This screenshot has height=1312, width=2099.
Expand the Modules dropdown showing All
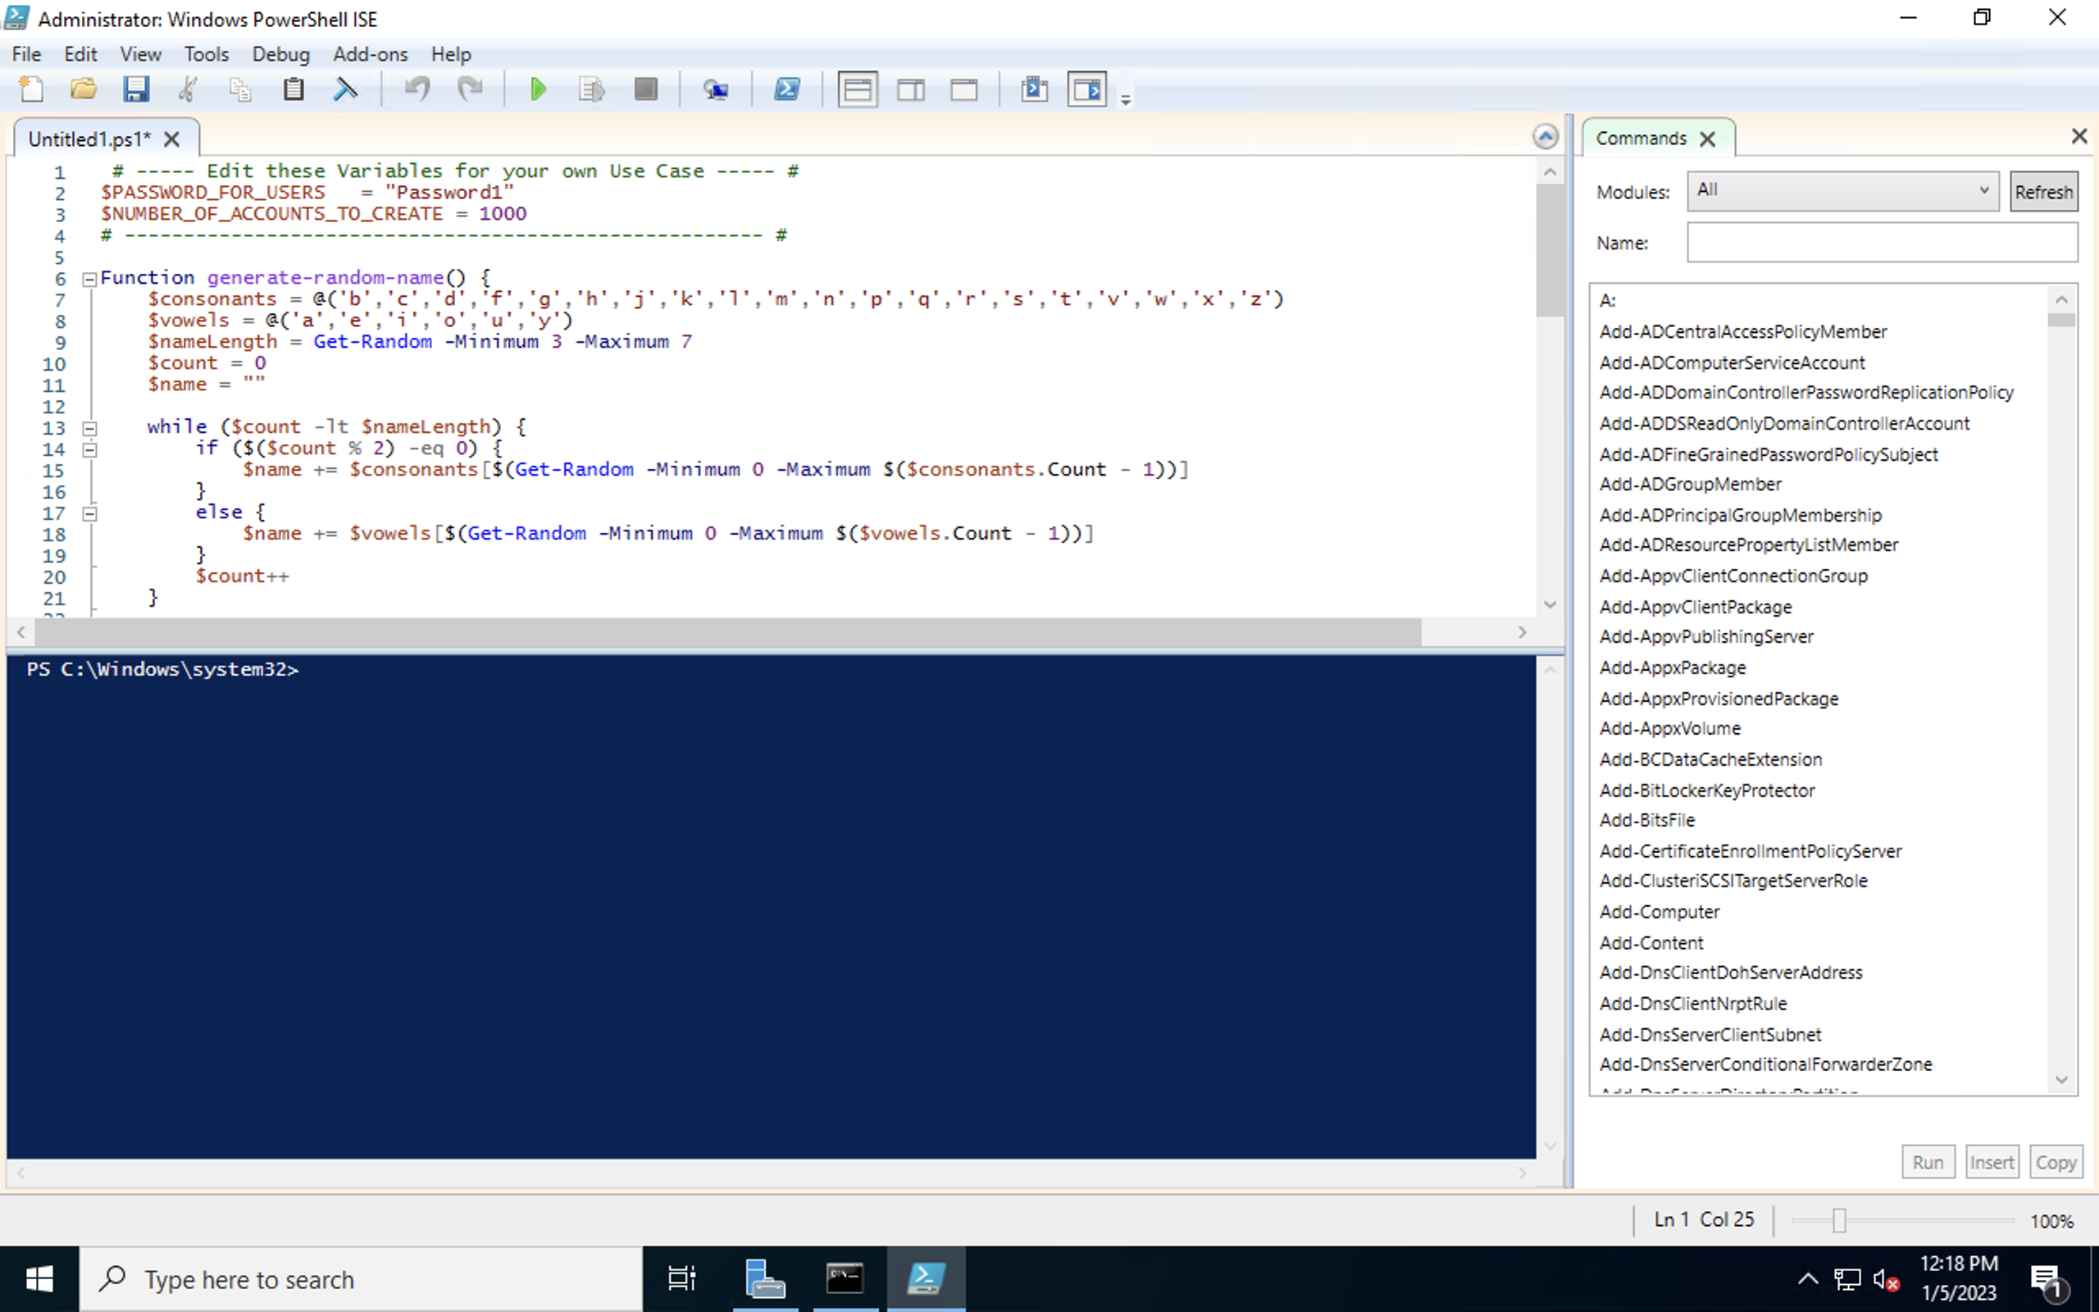click(1842, 191)
